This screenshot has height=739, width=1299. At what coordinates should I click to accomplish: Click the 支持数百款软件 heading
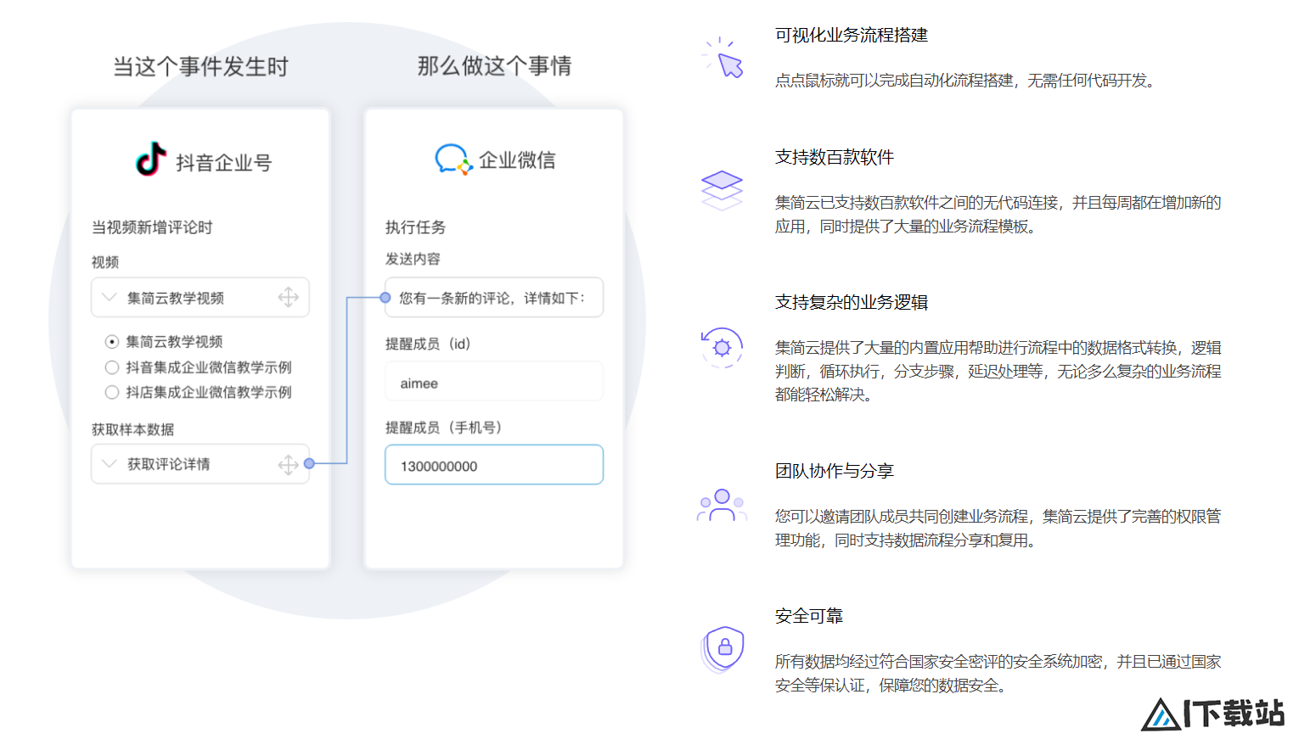835,157
